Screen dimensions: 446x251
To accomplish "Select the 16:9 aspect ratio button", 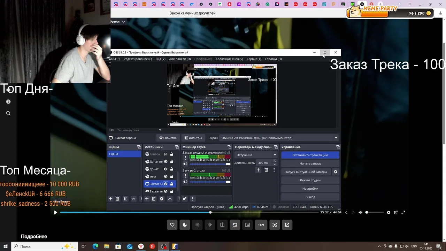I will [x=261, y=225].
